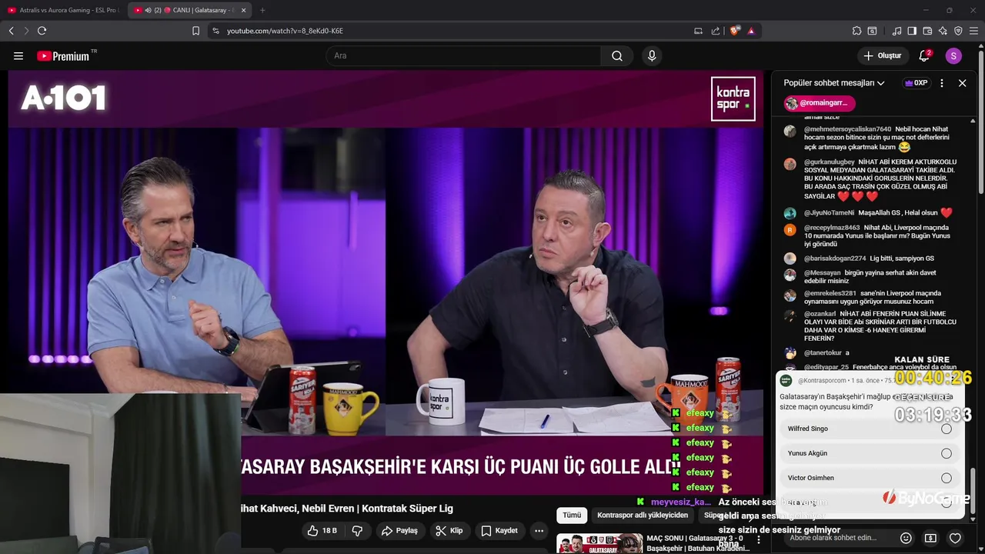Select @barisakdogan2274 chat message
The image size is (985, 554).
tap(870, 259)
